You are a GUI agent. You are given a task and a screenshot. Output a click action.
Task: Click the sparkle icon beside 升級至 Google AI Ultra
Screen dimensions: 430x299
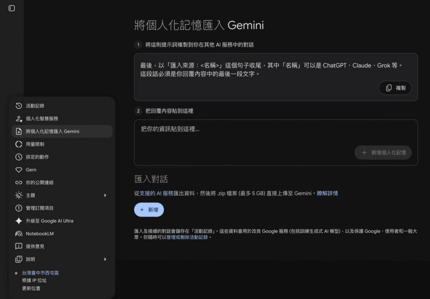coord(18,221)
